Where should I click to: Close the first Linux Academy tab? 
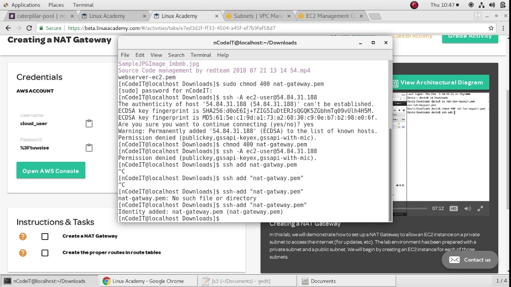[x=145, y=16]
